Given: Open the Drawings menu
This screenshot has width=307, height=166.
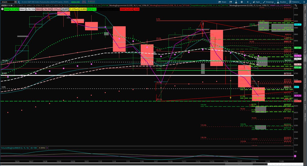Looking at the screenshot, I should [x=268, y=2].
